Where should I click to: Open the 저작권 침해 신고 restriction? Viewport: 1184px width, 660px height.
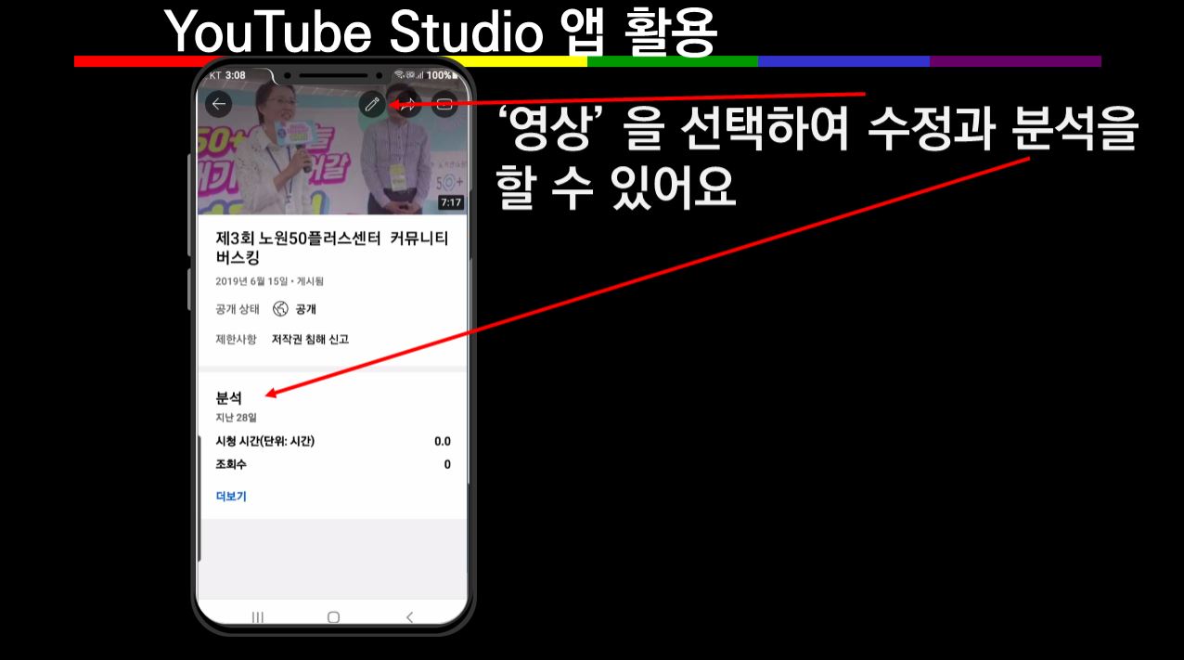(310, 340)
